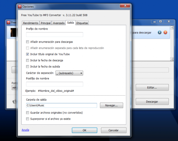Click the 'Prefijo de nombre' text field
This screenshot has width=178, height=141.
tap(55, 35)
